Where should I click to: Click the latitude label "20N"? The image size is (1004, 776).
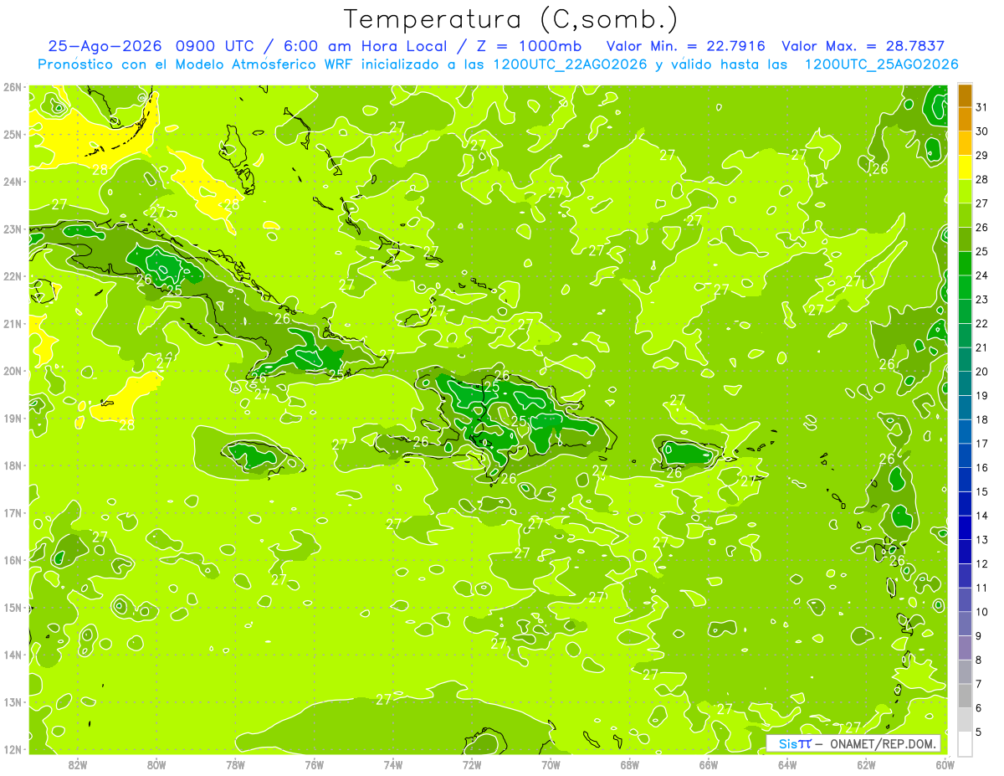tap(13, 371)
